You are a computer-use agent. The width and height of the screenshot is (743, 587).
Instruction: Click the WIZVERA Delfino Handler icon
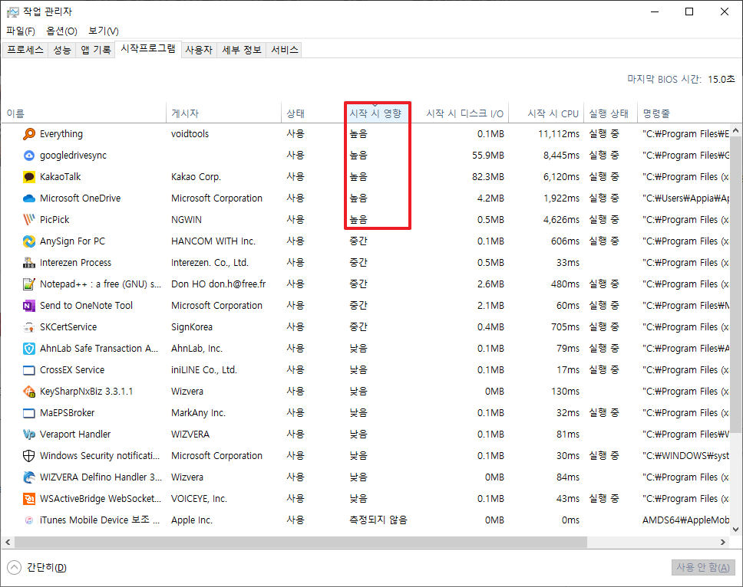click(29, 477)
